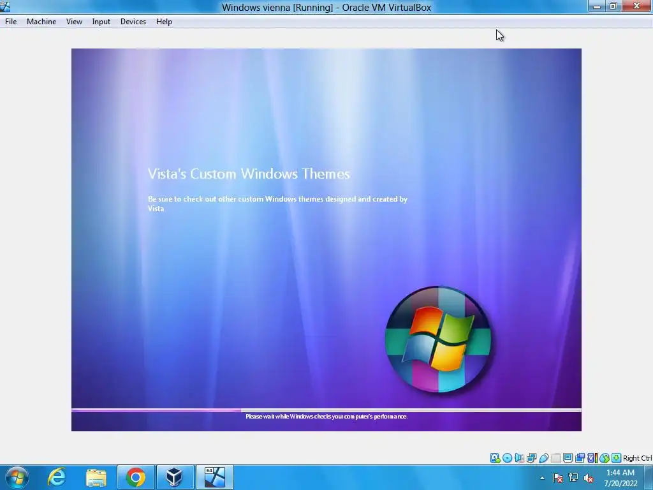Launch Internet Explorer from taskbar
This screenshot has height=490, width=653.
(x=57, y=477)
